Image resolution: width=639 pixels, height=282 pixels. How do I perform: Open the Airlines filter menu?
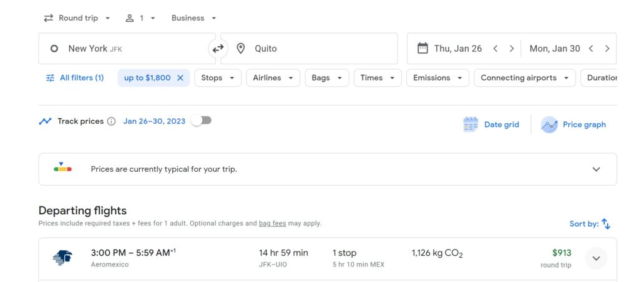point(273,78)
